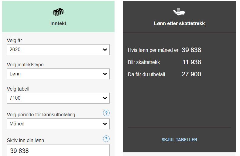Click the utbetalt amount 27 900

pos(191,74)
